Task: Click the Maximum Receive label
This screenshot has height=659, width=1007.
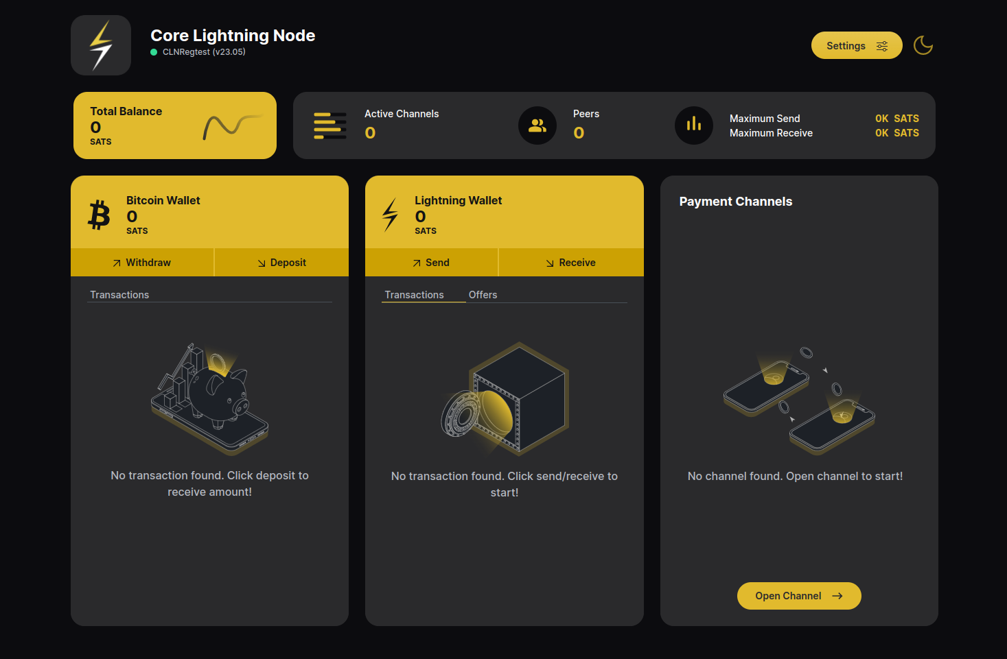Action: point(771,133)
